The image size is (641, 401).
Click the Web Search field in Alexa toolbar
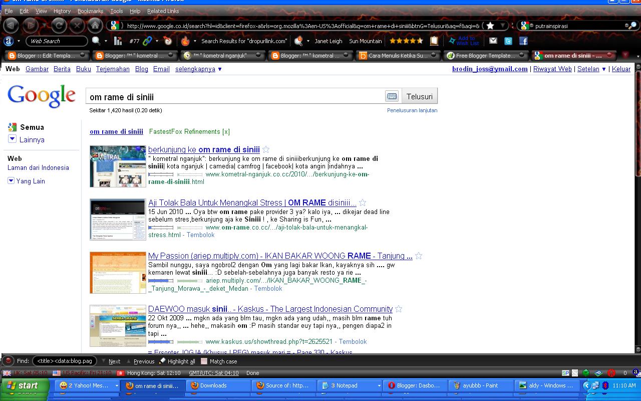coord(57,41)
